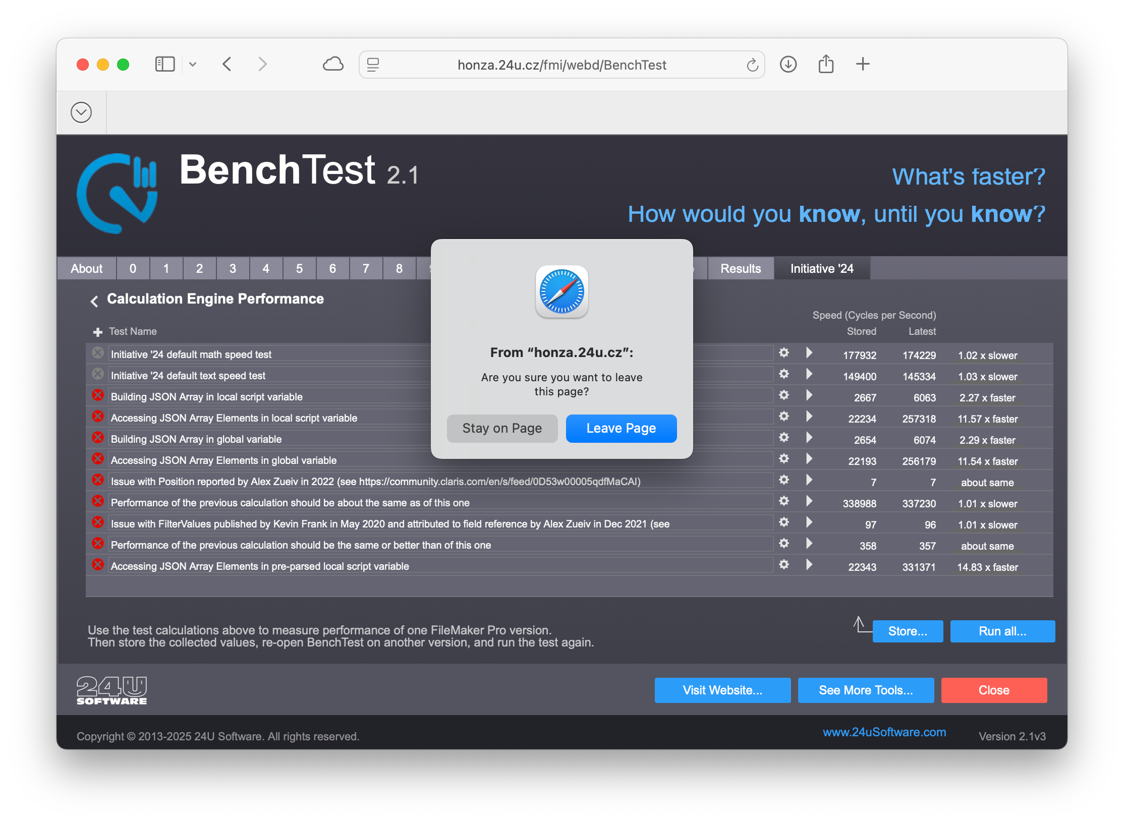Screen dimensions: 1124x824
Task: Run pre-parsed local script variable test play arrow
Action: click(x=809, y=564)
